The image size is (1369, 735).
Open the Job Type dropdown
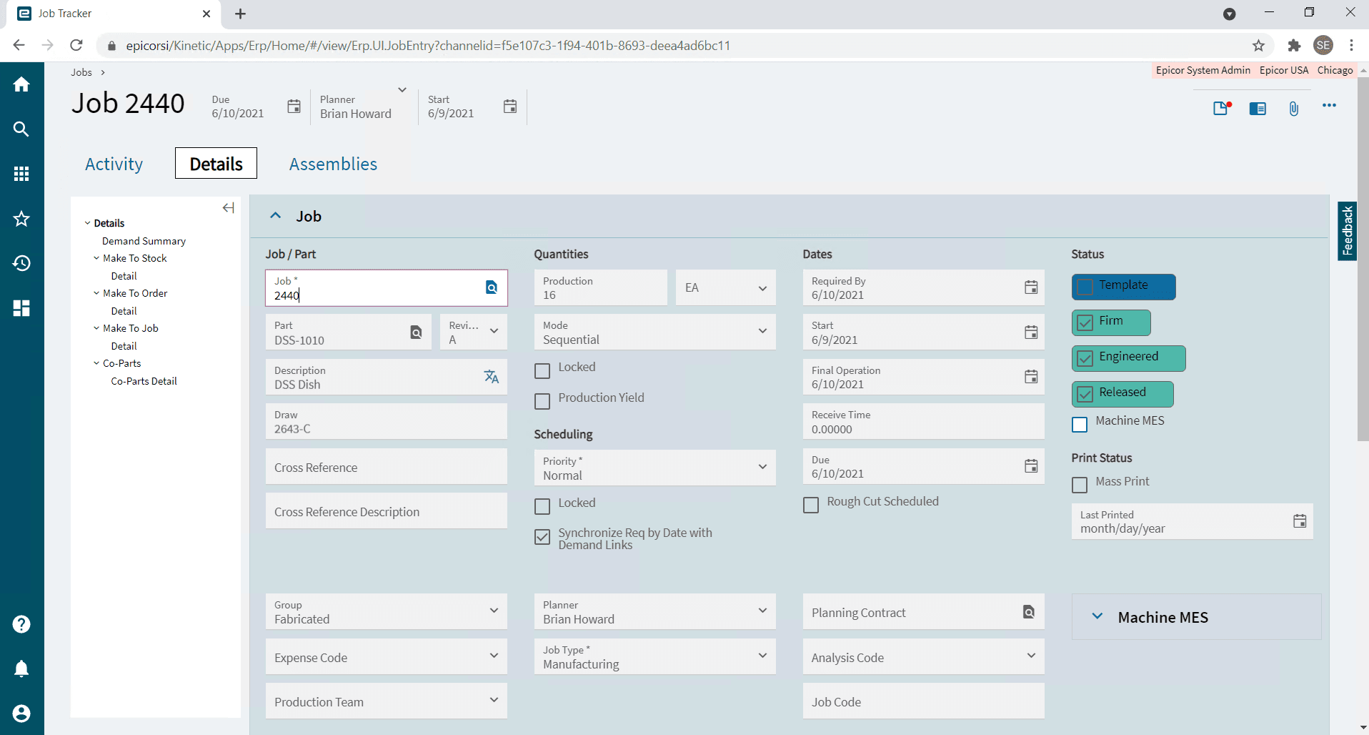[x=762, y=656]
